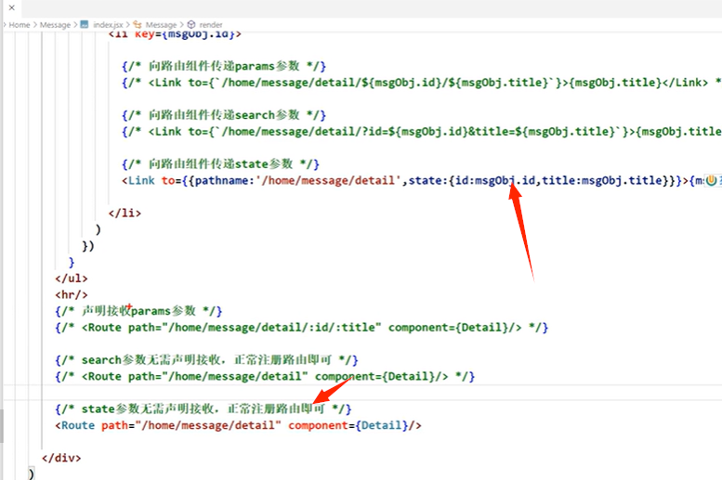Open the Message class breadcrumb after index.jsx
722x480 pixels.
[x=161, y=25]
